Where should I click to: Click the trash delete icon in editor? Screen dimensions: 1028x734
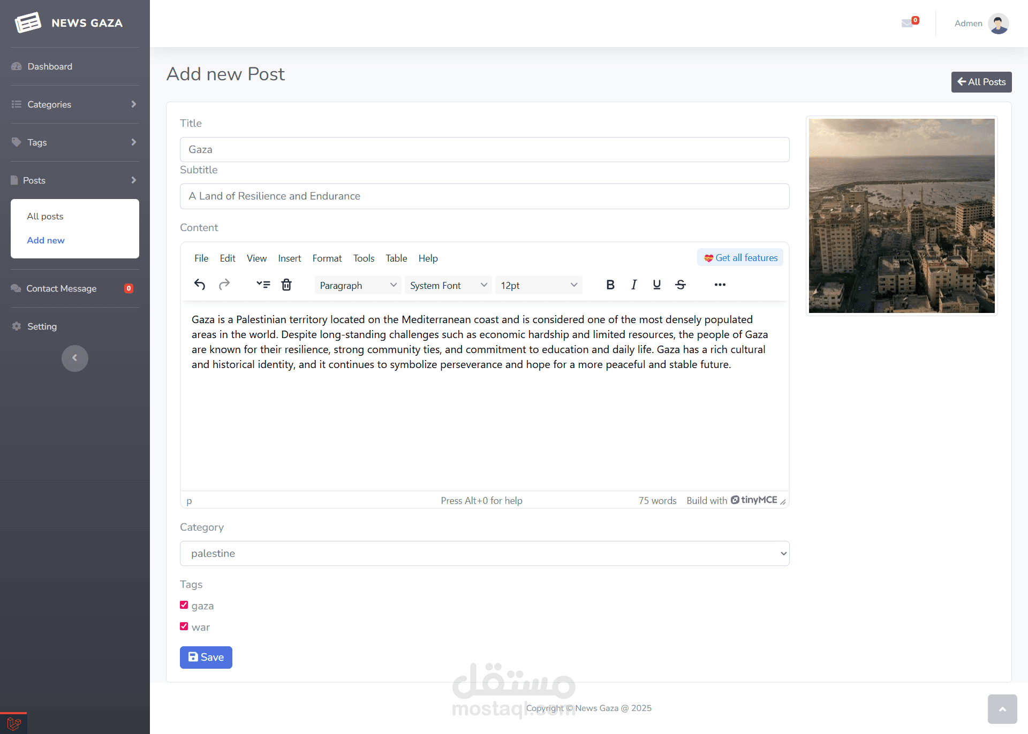[x=286, y=285]
